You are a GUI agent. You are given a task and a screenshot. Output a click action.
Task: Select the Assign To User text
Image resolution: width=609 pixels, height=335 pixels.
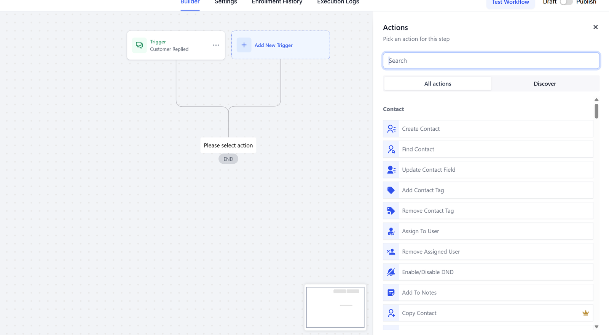click(x=421, y=231)
